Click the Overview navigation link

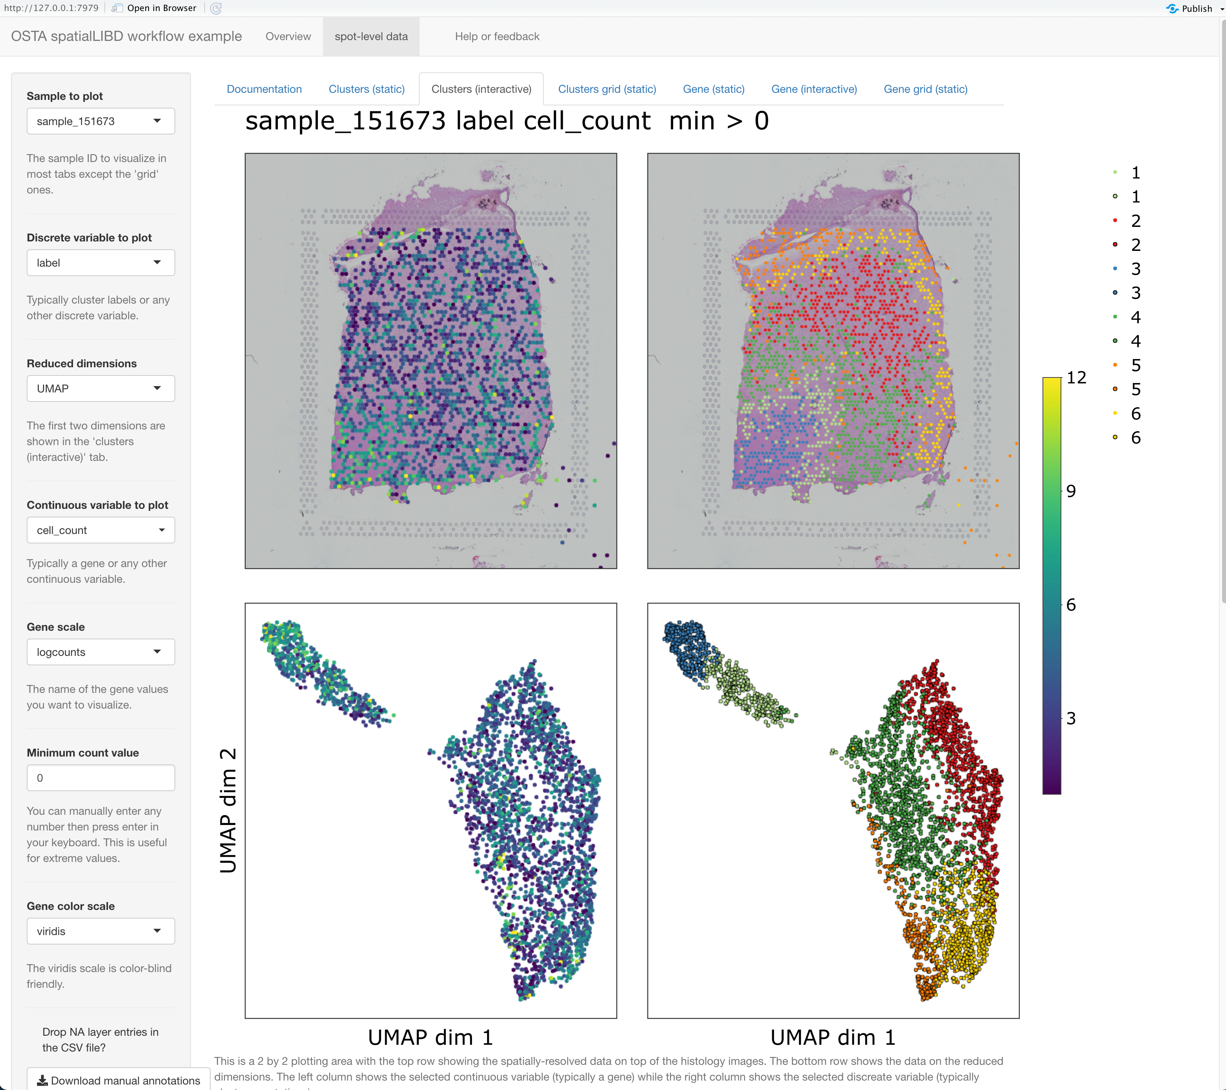(288, 37)
